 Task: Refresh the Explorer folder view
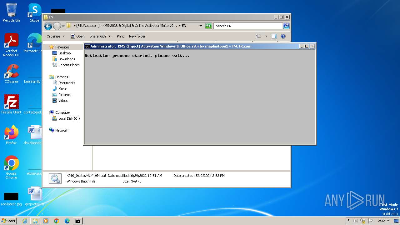point(208,26)
